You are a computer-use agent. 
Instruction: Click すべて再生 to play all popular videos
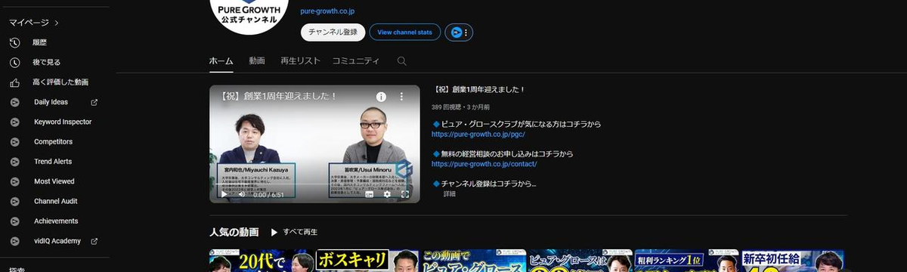[x=294, y=232]
